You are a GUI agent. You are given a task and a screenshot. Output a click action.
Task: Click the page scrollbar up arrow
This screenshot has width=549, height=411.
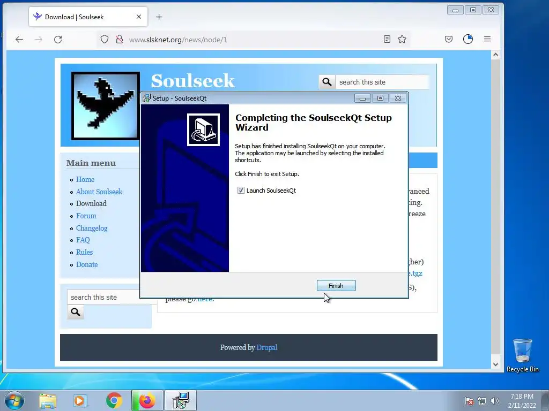pos(495,55)
